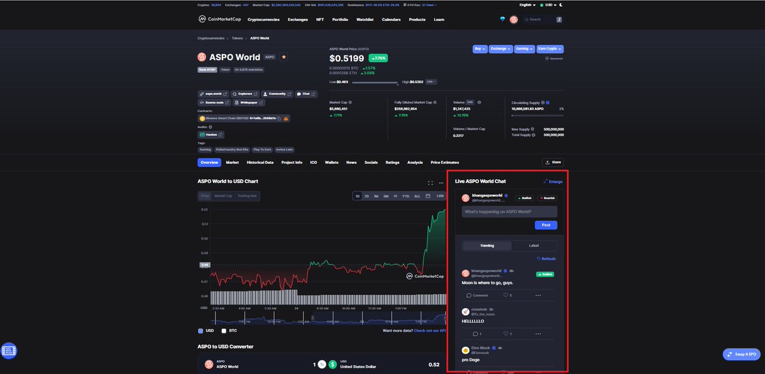Switch to the Historical Data tab
Screen dimensions: 765x374
tap(259, 162)
